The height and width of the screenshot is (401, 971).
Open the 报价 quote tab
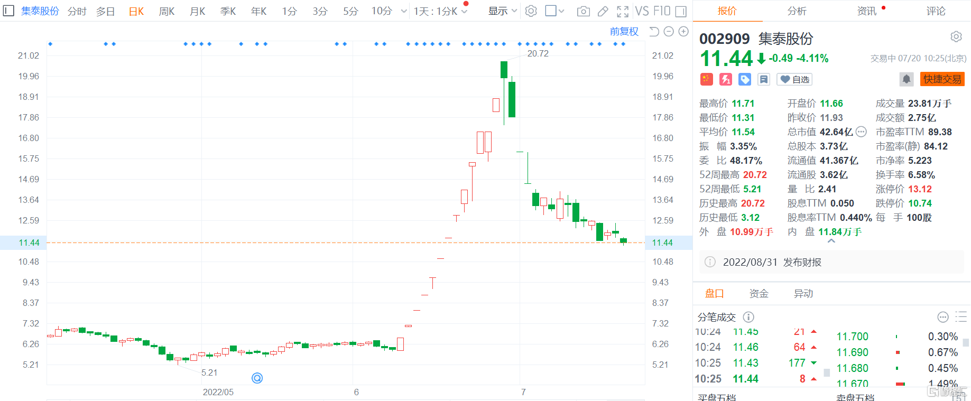727,11
